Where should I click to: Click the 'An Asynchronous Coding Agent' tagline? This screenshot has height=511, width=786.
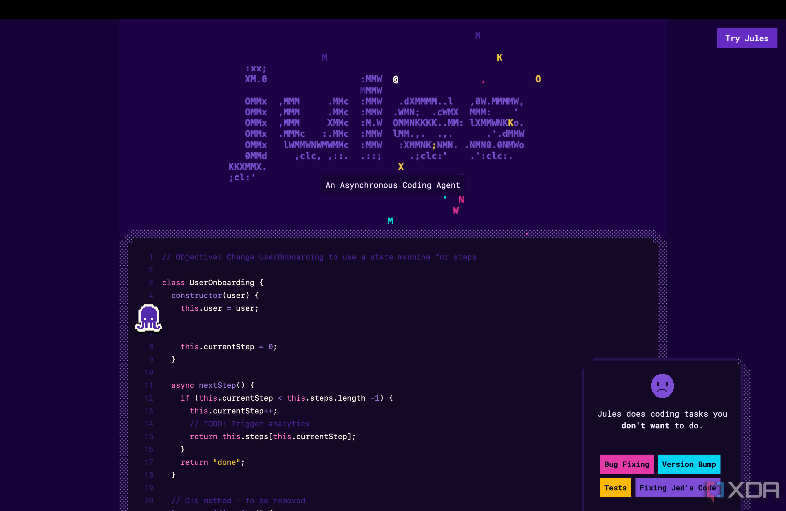(x=393, y=185)
